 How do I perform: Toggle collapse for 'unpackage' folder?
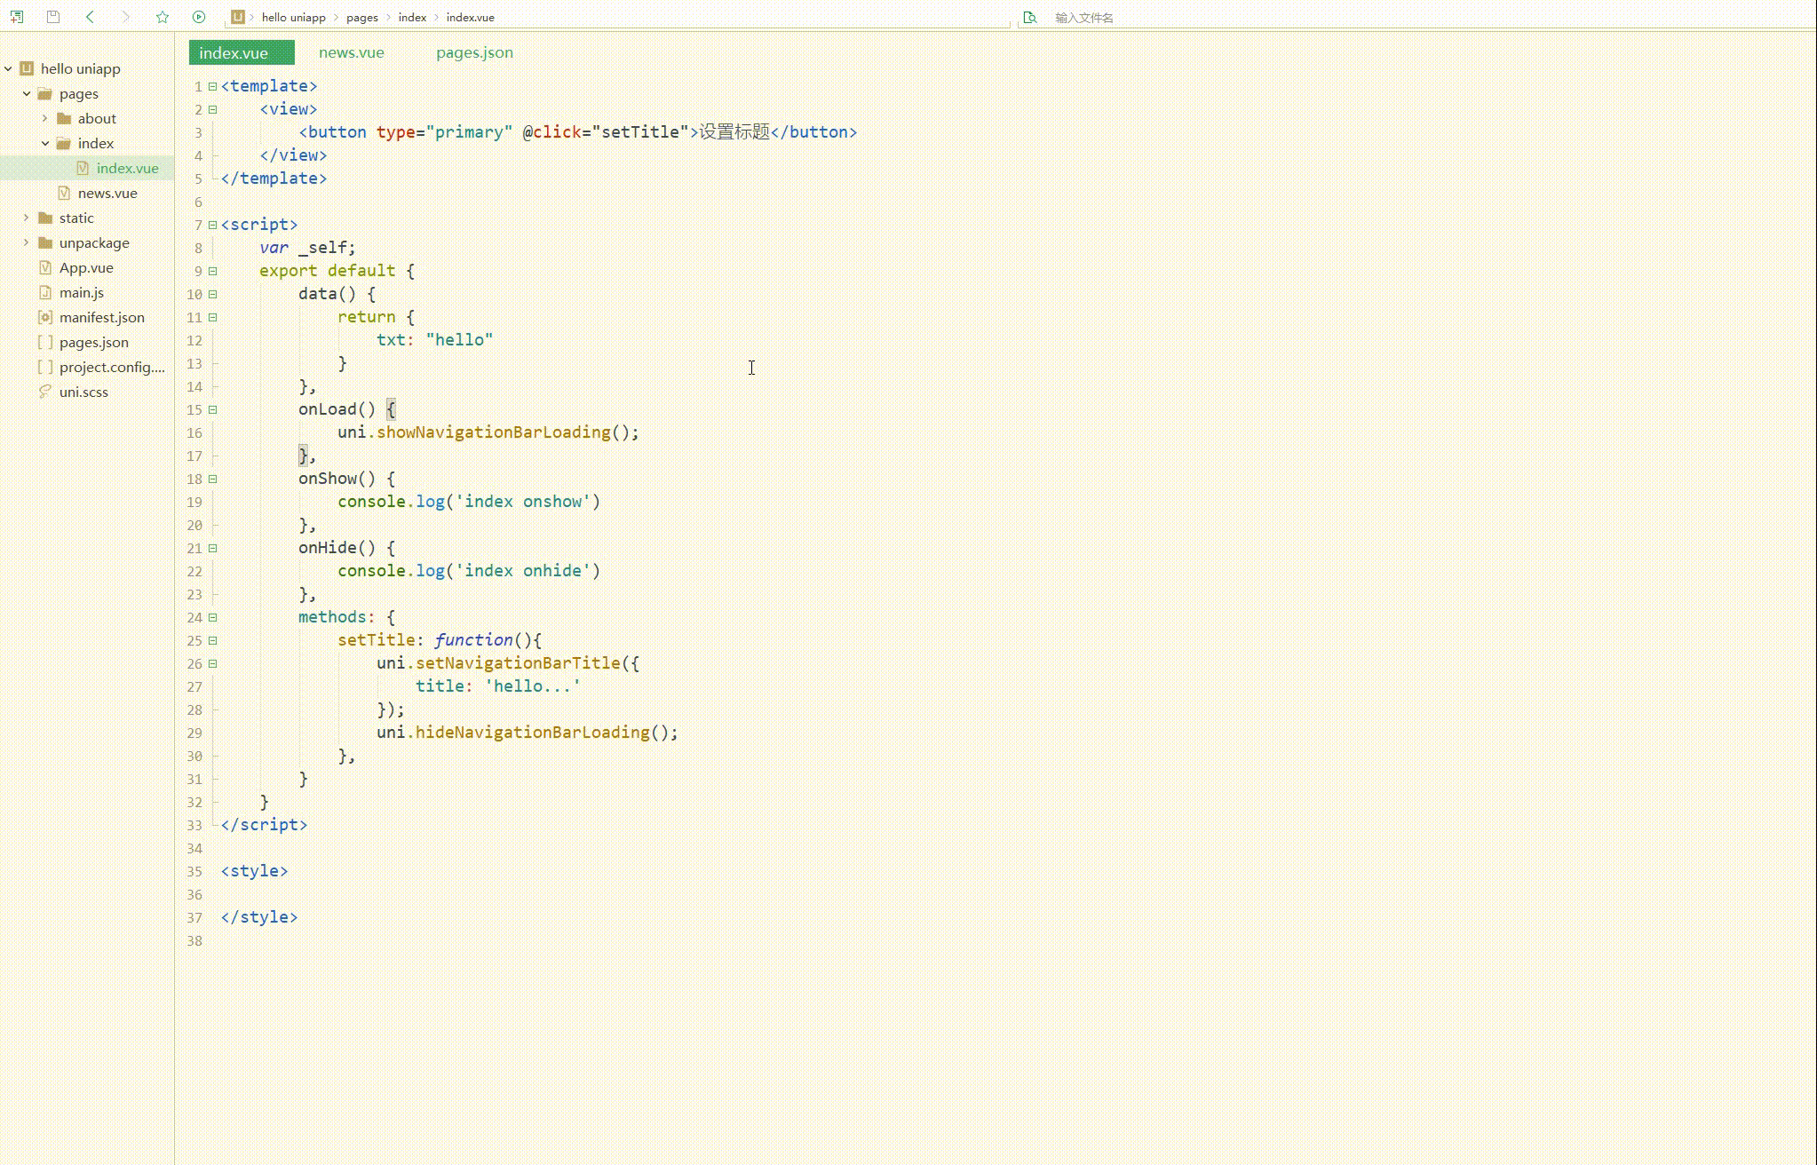coord(27,242)
